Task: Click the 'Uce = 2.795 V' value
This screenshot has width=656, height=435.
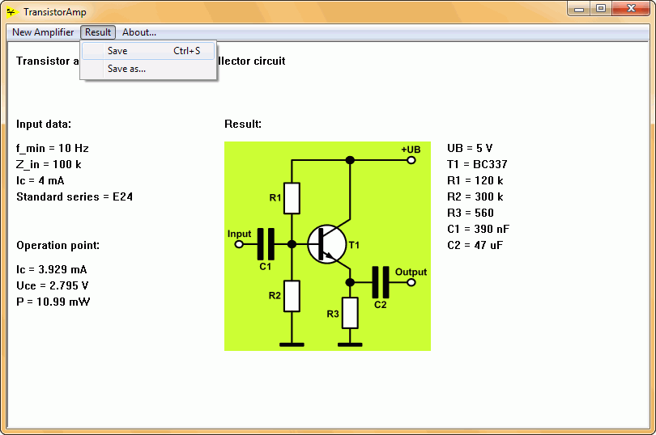Action: [53, 285]
